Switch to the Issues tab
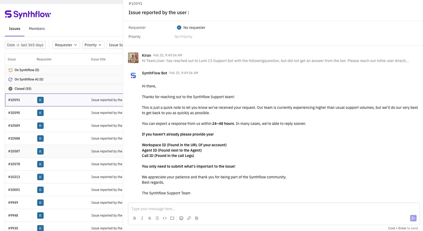The image size is (423, 231). (x=14, y=29)
